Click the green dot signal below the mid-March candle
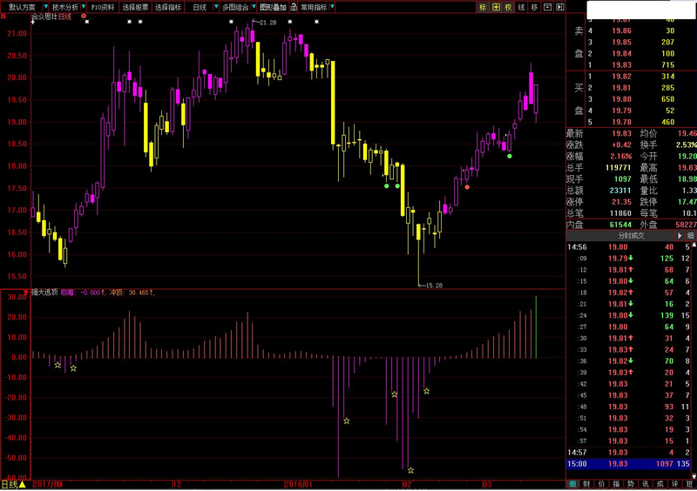Viewport: 697px width, 491px height. tap(510, 156)
